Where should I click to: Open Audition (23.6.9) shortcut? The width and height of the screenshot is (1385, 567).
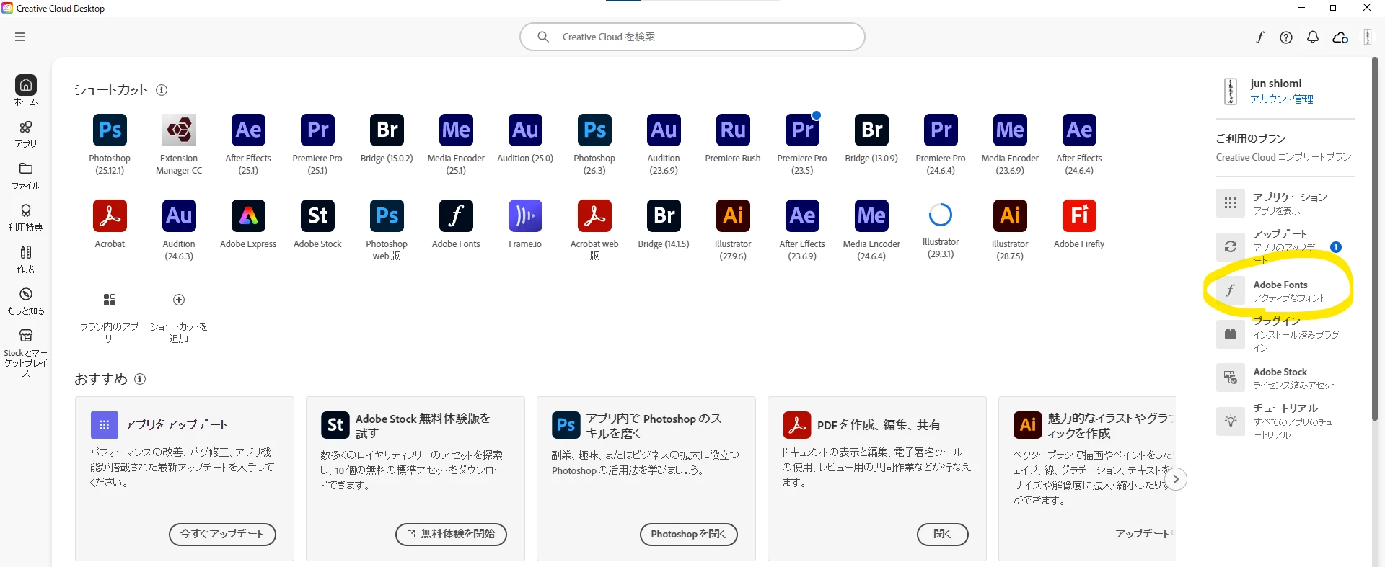point(664,130)
